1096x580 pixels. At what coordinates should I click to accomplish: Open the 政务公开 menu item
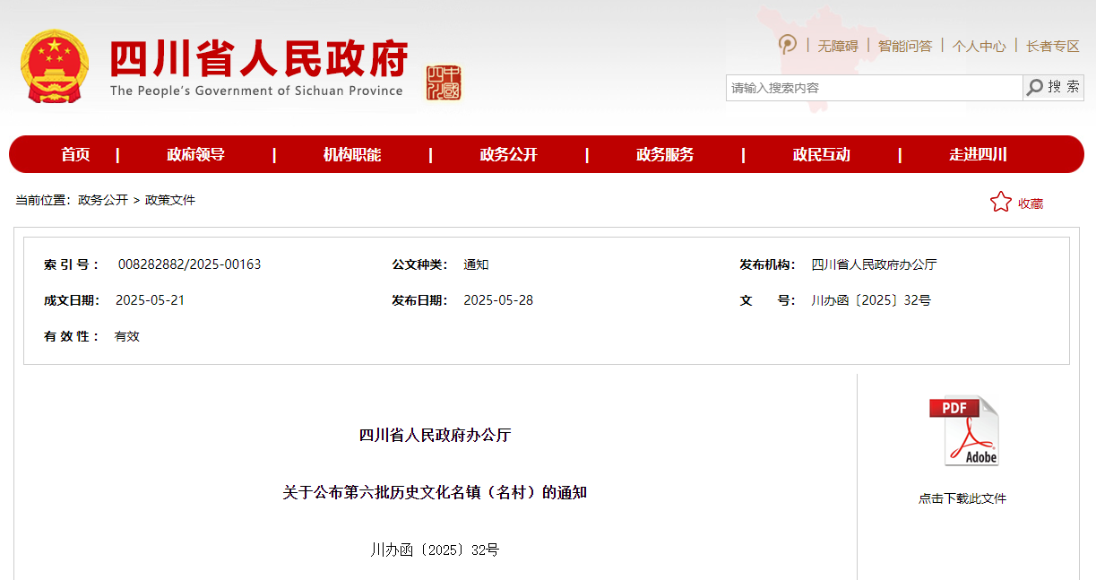point(508,154)
